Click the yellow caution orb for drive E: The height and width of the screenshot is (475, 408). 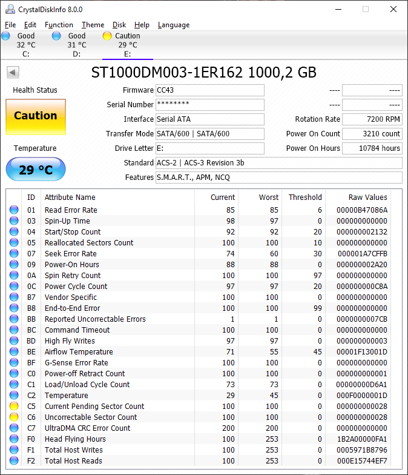(107, 36)
